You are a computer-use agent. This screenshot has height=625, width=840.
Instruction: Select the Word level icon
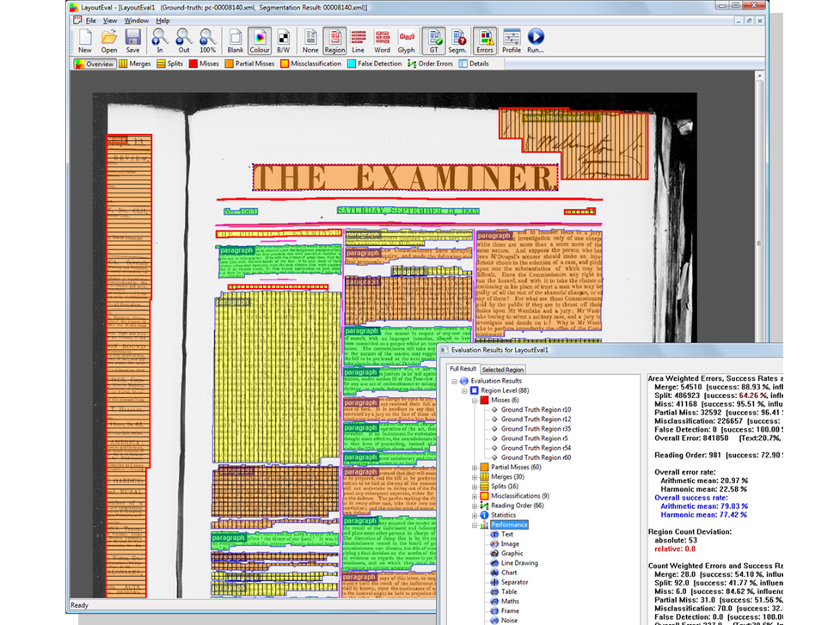click(x=382, y=41)
